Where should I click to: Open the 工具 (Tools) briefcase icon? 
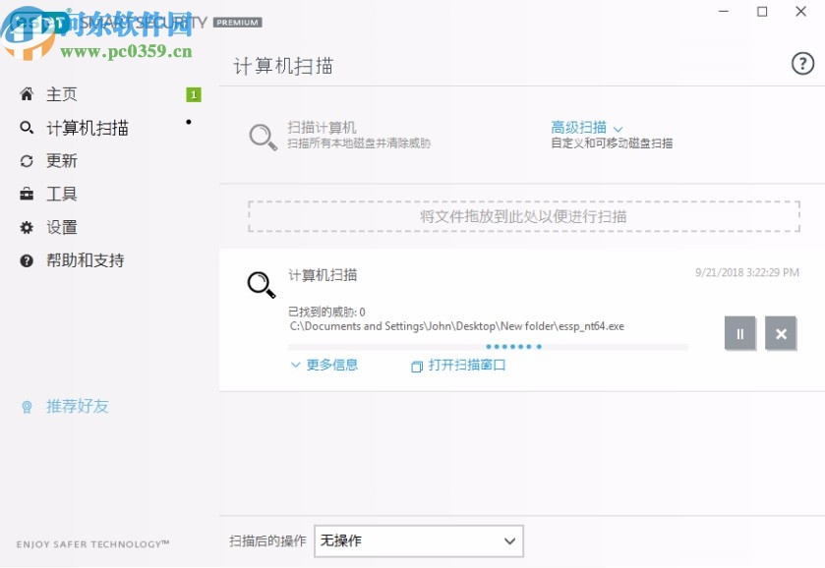(28, 194)
